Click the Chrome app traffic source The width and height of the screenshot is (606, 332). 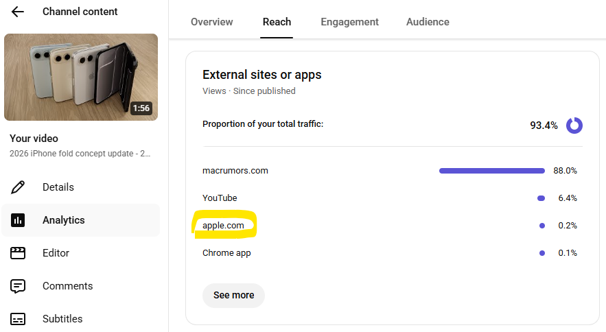[226, 253]
